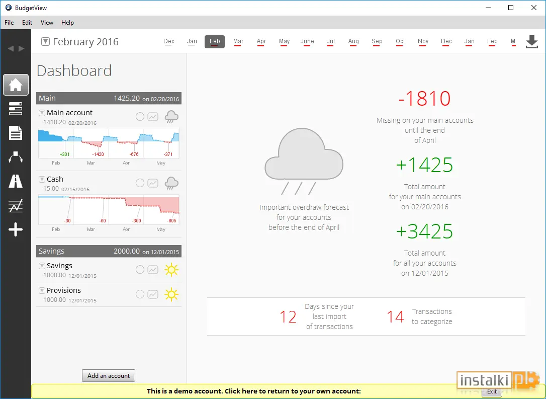Click the Add an account button
The width and height of the screenshot is (546, 399).
click(109, 376)
